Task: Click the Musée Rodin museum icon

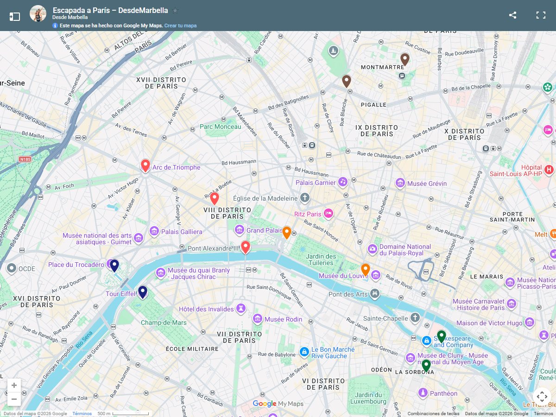Action: click(257, 319)
